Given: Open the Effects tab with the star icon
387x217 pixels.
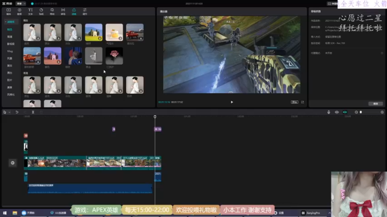Looking at the screenshot, I should tap(52, 11).
